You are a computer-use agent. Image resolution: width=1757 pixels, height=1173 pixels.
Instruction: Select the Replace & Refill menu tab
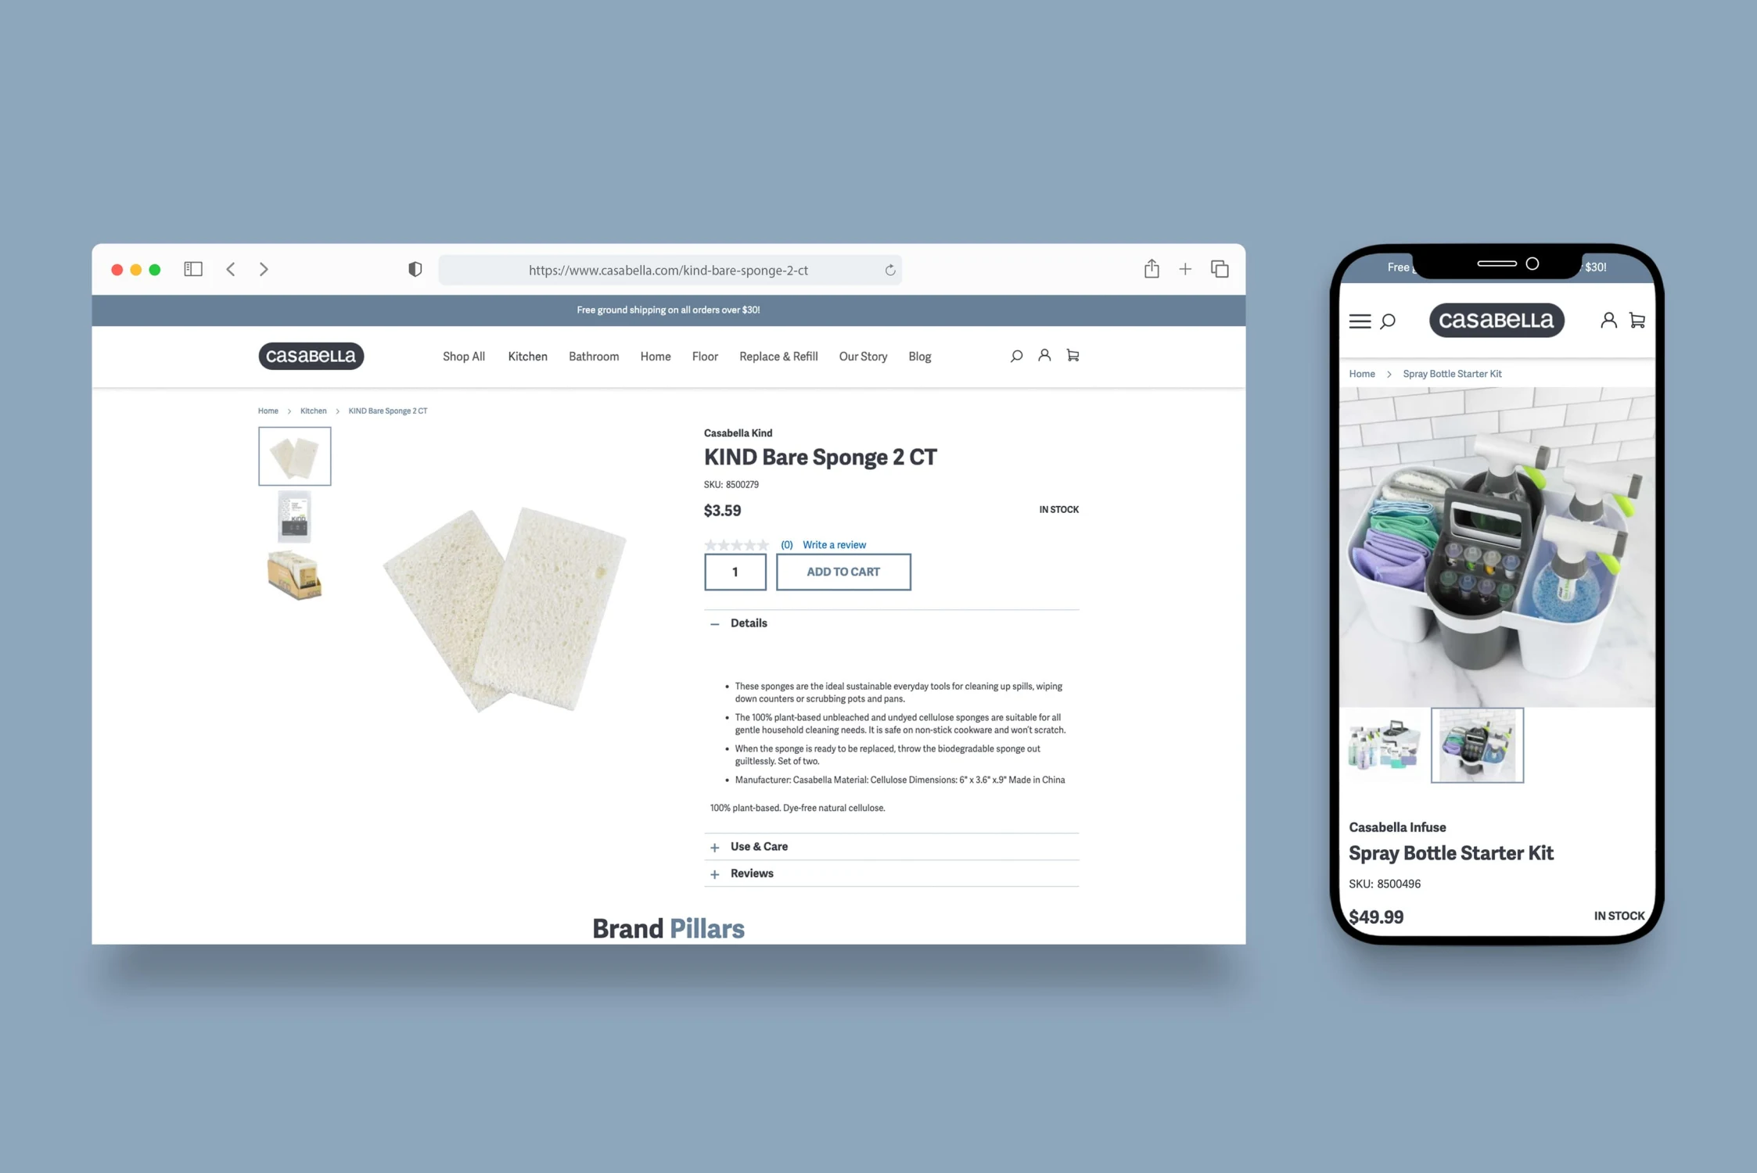click(779, 355)
